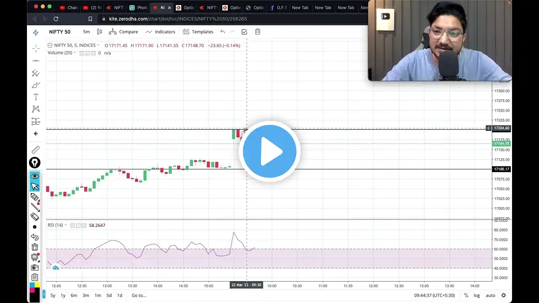The height and width of the screenshot is (303, 539).
Task: Toggle the log scale option
Action: tap(477, 295)
